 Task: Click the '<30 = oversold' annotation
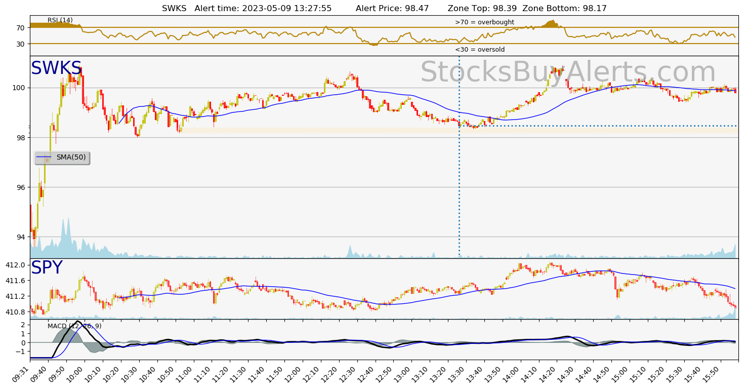(x=480, y=50)
